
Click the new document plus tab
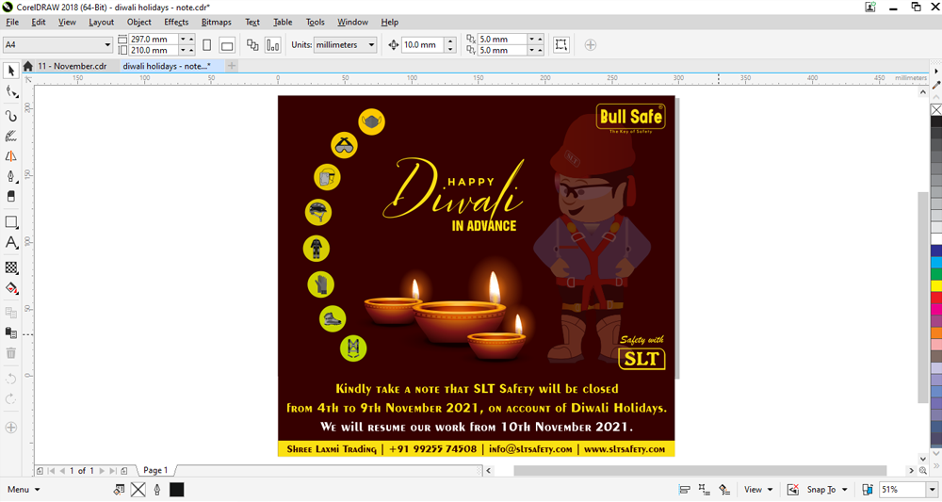232,66
